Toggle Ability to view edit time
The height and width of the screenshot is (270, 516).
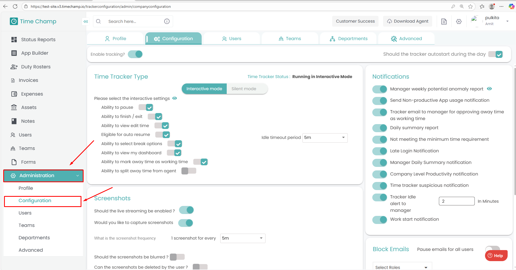162,126
